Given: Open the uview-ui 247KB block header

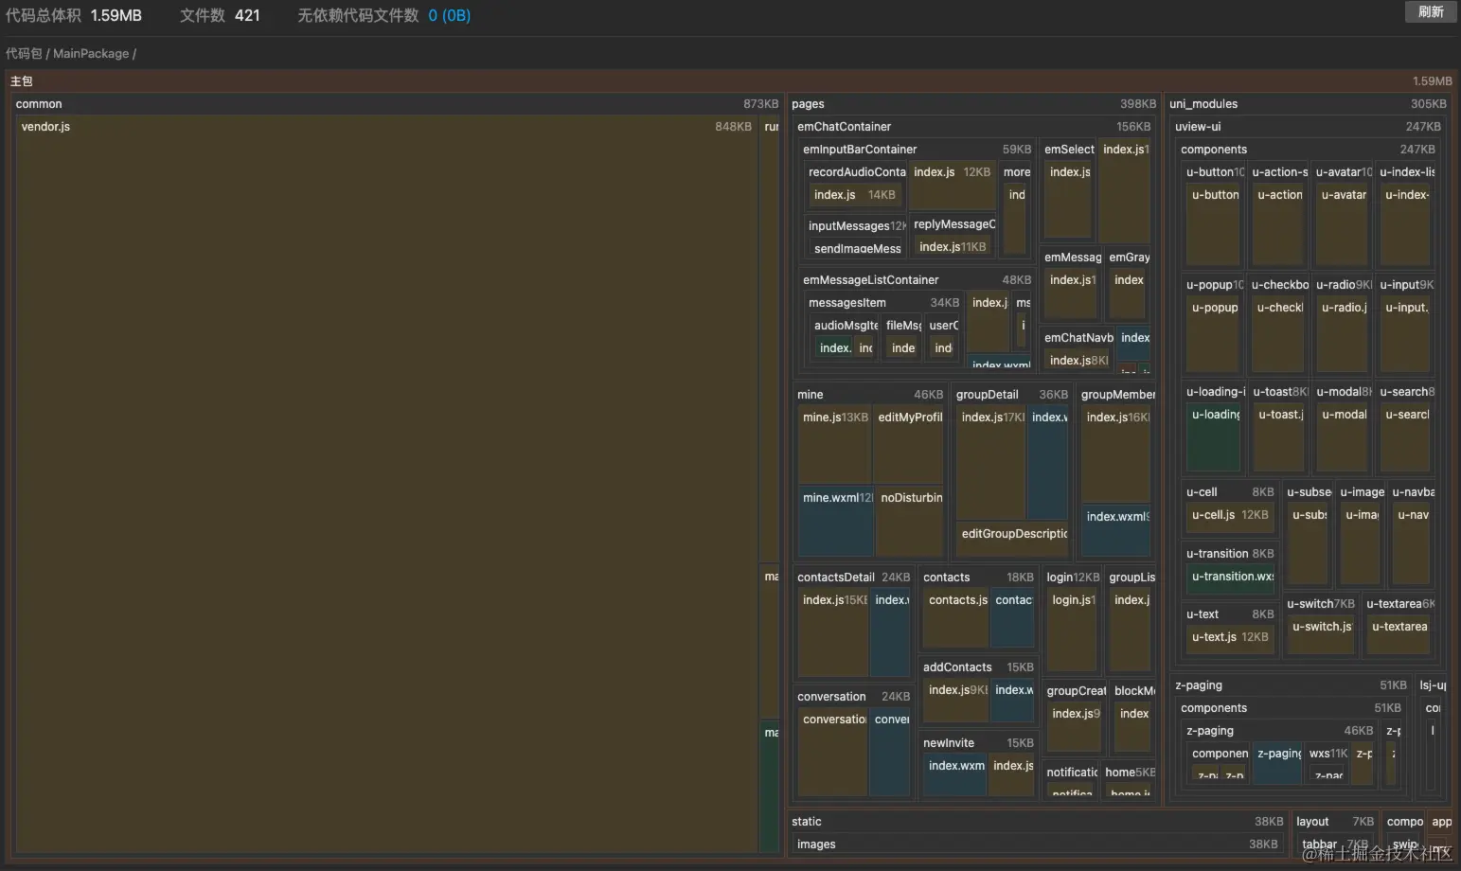Looking at the screenshot, I should click(x=1308, y=127).
